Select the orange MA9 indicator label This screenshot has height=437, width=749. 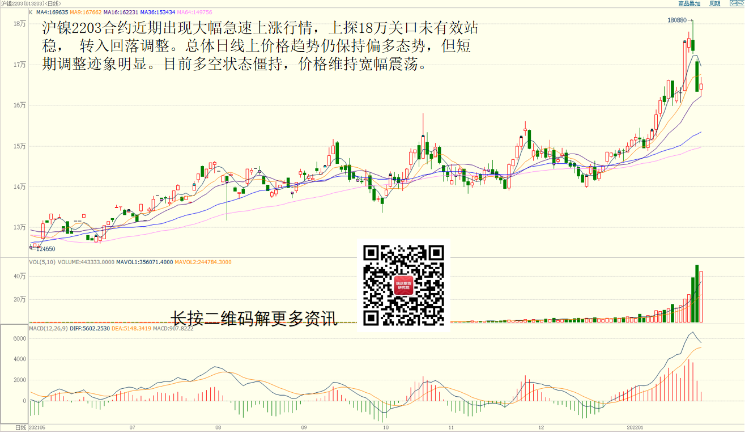click(86, 12)
